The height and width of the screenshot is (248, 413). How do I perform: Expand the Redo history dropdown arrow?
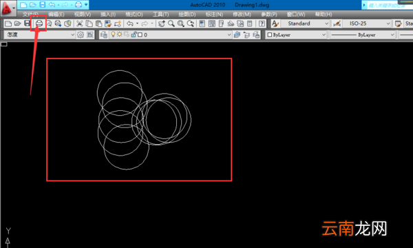click(152, 23)
